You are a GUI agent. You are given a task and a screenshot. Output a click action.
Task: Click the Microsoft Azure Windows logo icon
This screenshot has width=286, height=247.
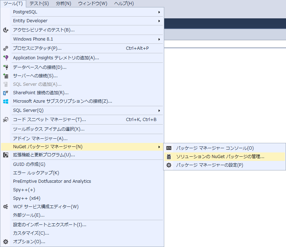click(6, 101)
